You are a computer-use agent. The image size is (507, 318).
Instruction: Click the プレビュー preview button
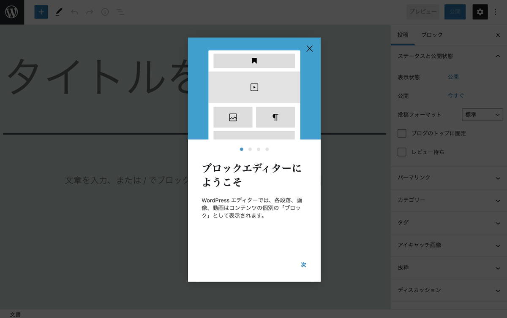click(423, 12)
